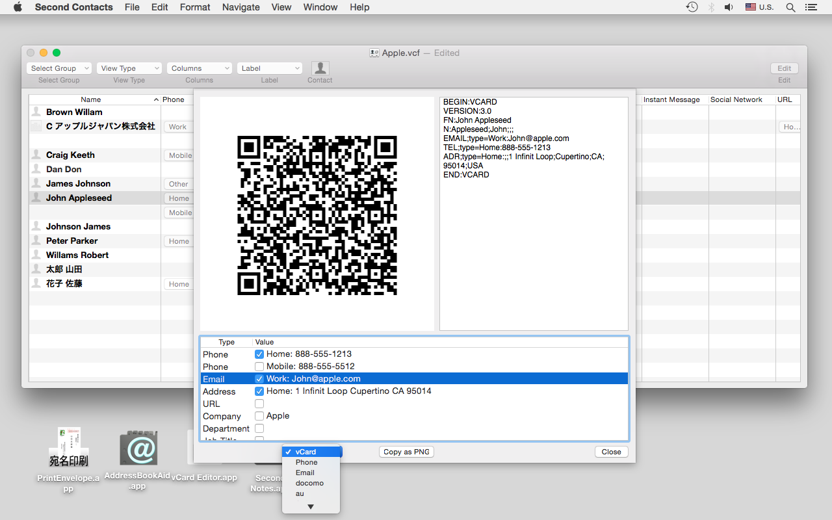Open the PrintEnvelope.app desktop icon
Screen dimensions: 832x520
(68, 448)
